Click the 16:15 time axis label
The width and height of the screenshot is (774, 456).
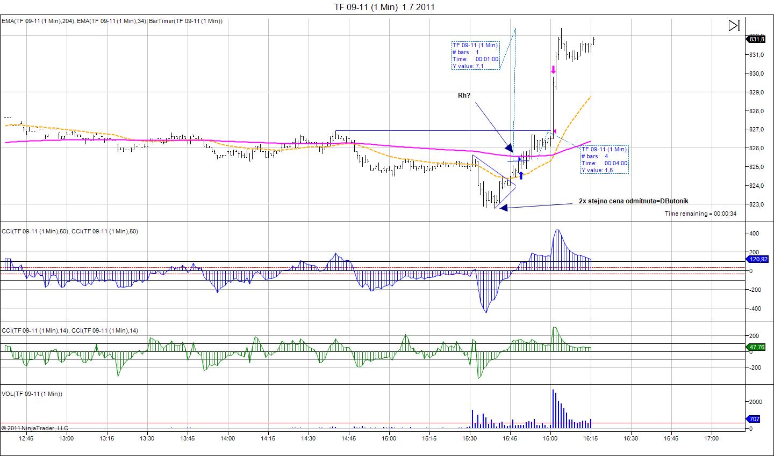pyautogui.click(x=590, y=438)
